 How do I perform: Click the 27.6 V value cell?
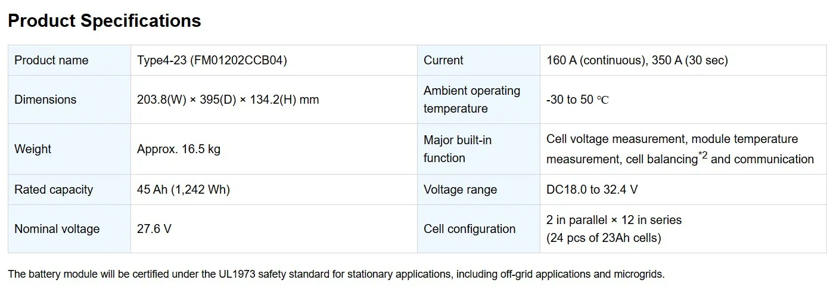pos(154,229)
